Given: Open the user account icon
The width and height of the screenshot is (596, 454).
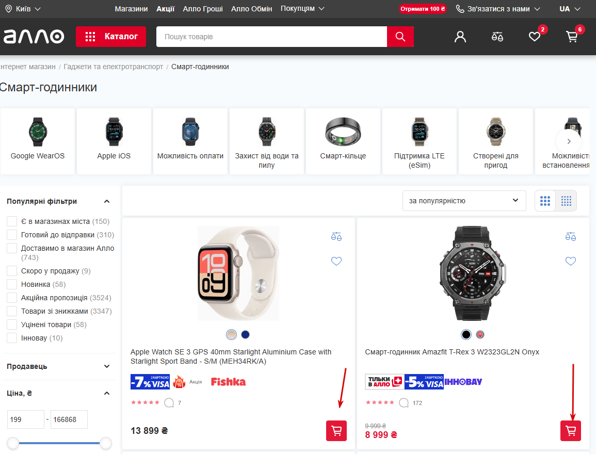Looking at the screenshot, I should 460,37.
